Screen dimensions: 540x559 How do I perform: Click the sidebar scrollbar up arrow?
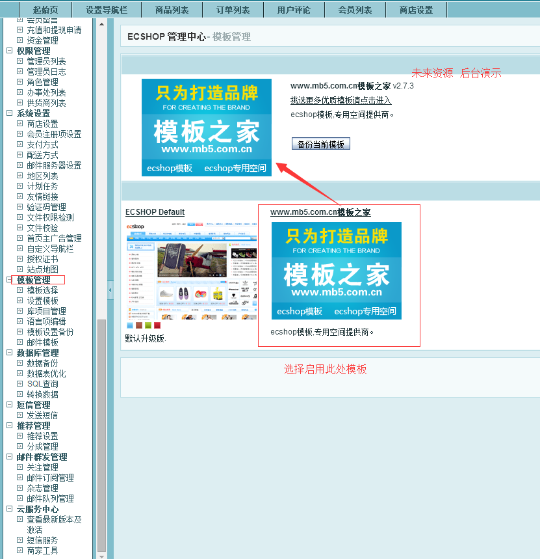click(102, 24)
